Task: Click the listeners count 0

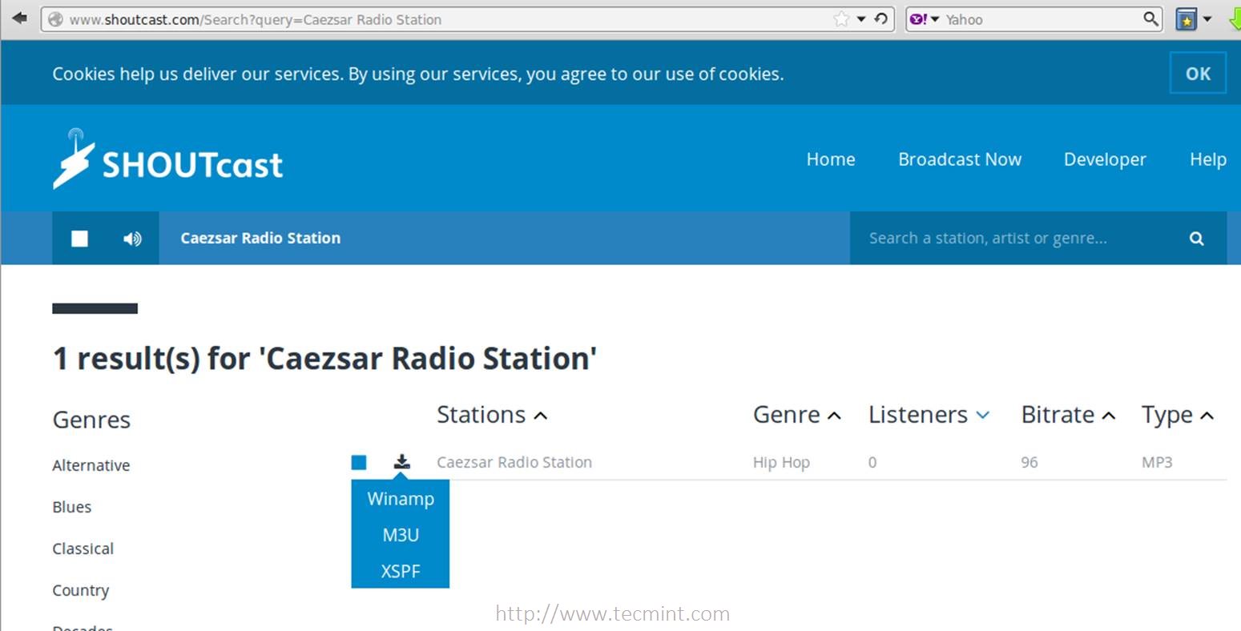Action: pyautogui.click(x=872, y=462)
